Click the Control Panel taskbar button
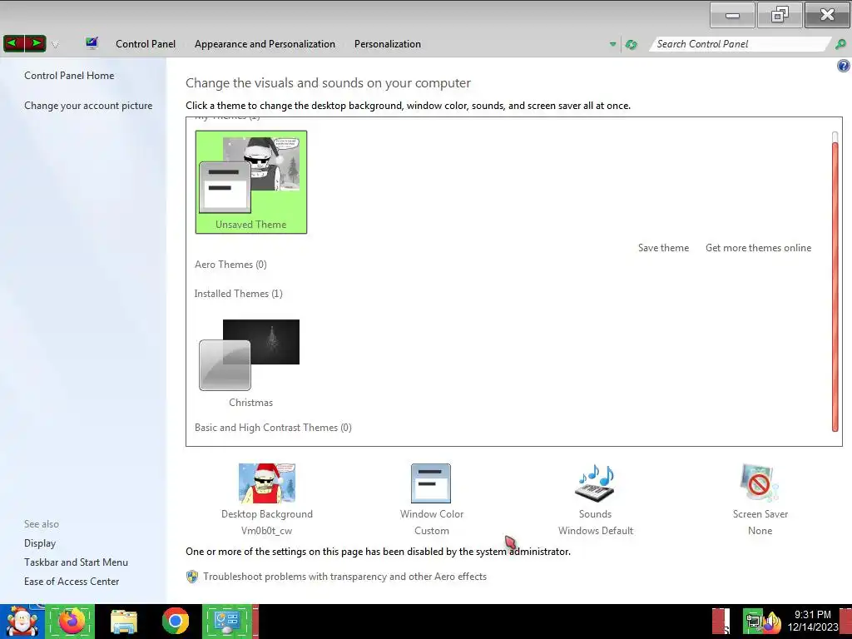Image resolution: width=852 pixels, height=639 pixels. (x=227, y=622)
